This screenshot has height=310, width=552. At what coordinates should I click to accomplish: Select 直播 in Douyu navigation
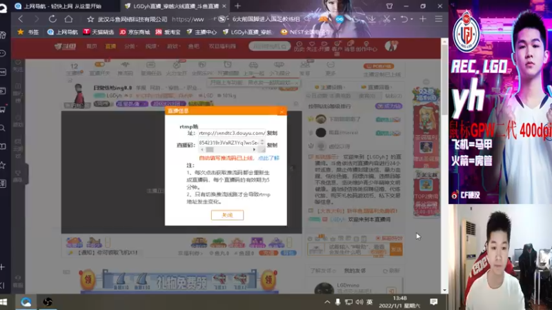(x=110, y=46)
